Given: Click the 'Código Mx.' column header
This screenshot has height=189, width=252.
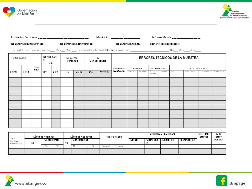Looking at the screenshot, I should point(20,58).
